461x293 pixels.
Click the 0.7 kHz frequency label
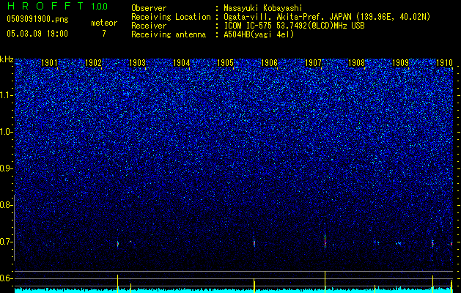tap(7, 242)
